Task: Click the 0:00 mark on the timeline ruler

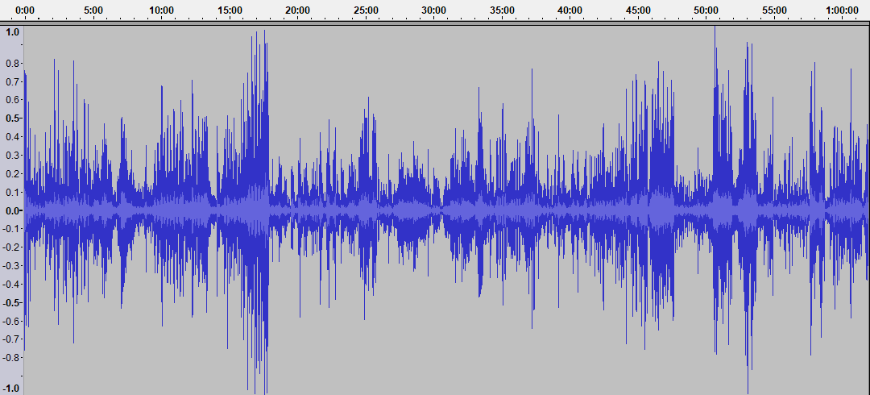Action: (26, 10)
